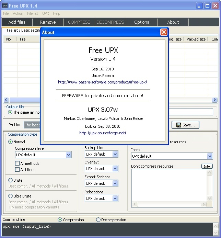Click the Save... profile button
Screen dimensions: 221x238
pos(185,125)
